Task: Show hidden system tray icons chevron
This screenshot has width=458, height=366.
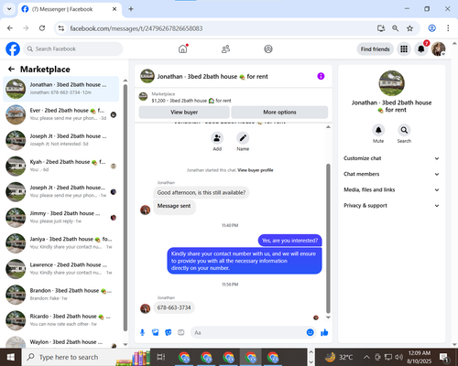Action: click(366, 357)
